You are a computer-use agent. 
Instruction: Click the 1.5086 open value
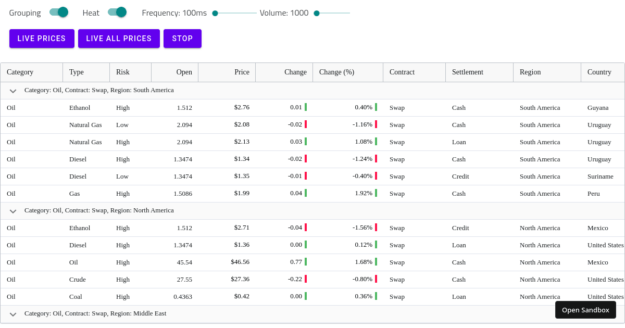click(x=175, y=194)
